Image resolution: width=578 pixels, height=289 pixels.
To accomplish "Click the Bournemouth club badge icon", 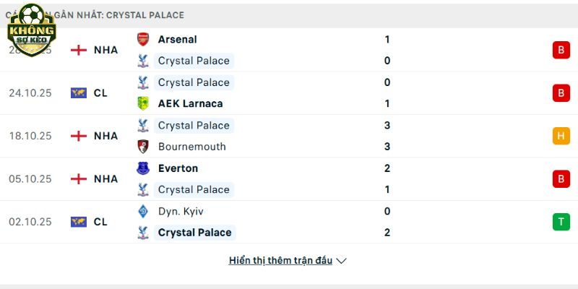I will [x=143, y=147].
